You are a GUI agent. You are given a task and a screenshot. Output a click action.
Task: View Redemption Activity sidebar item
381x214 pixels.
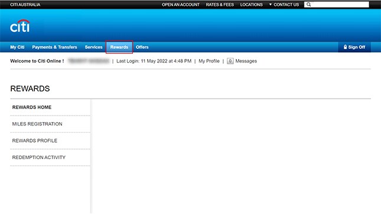50,157
